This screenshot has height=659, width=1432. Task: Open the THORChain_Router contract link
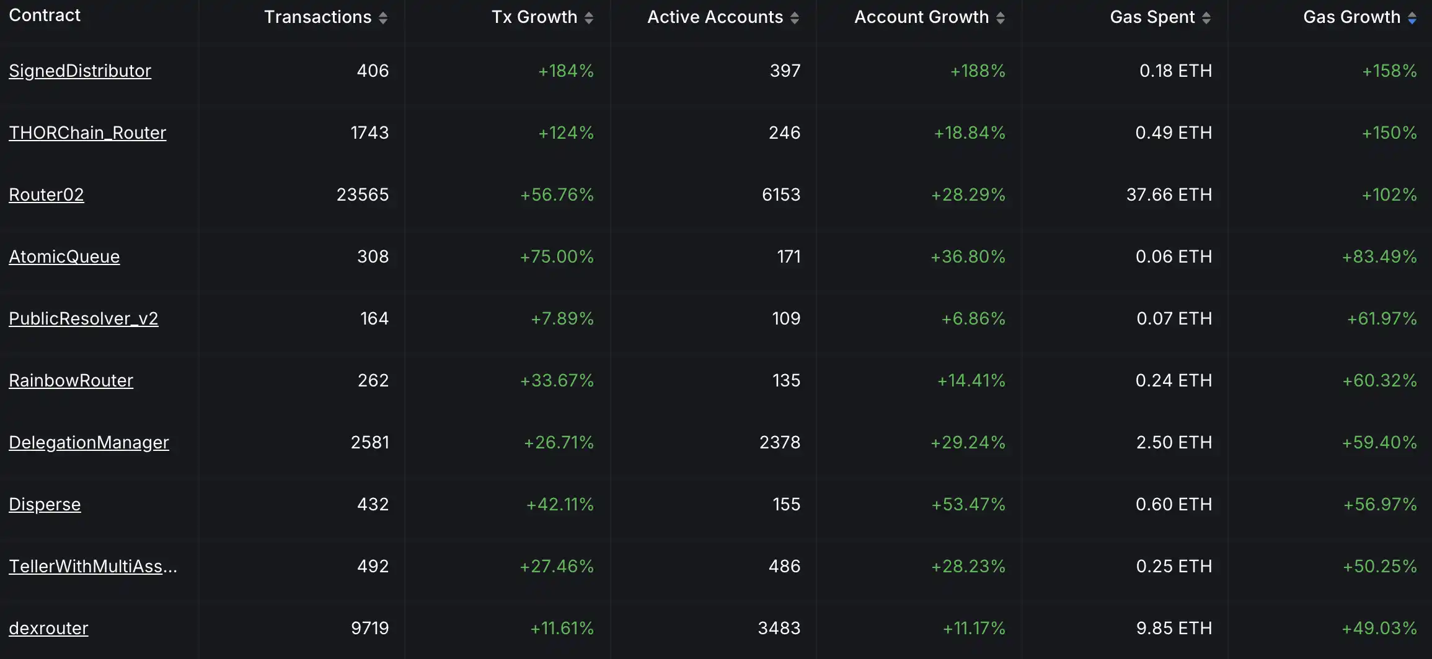point(87,133)
